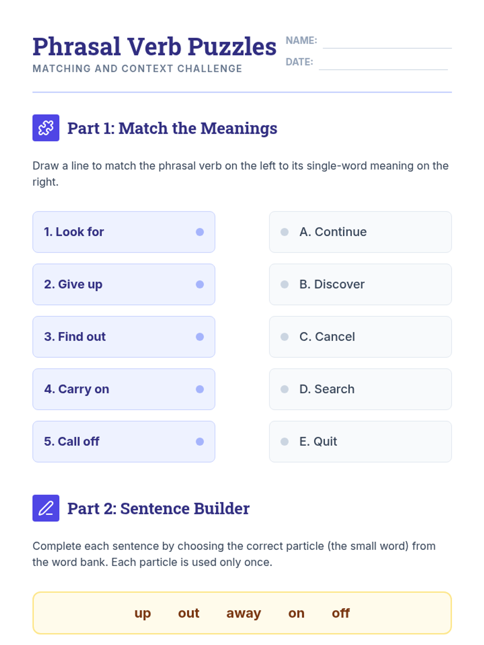Click the pencil icon beside Part 2
484x645 pixels.
click(x=46, y=508)
